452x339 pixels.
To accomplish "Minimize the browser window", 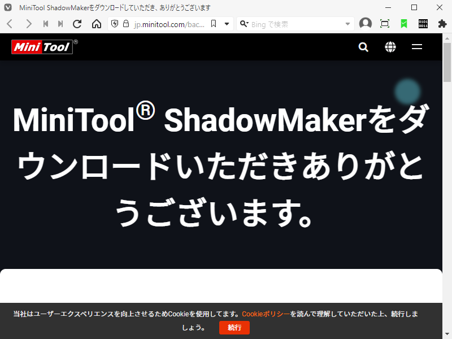I will click(388, 7).
